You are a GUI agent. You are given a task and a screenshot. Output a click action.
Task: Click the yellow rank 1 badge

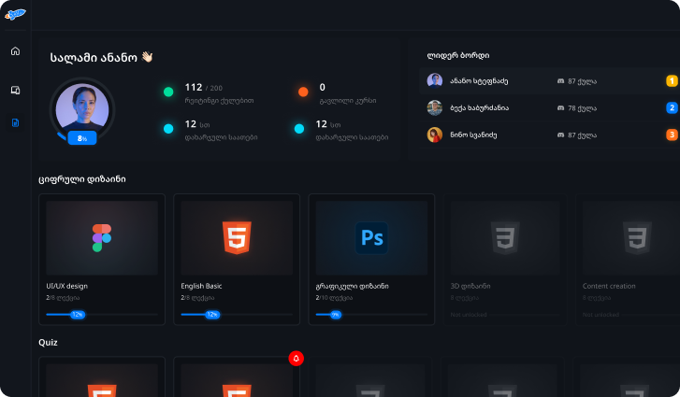[672, 81]
